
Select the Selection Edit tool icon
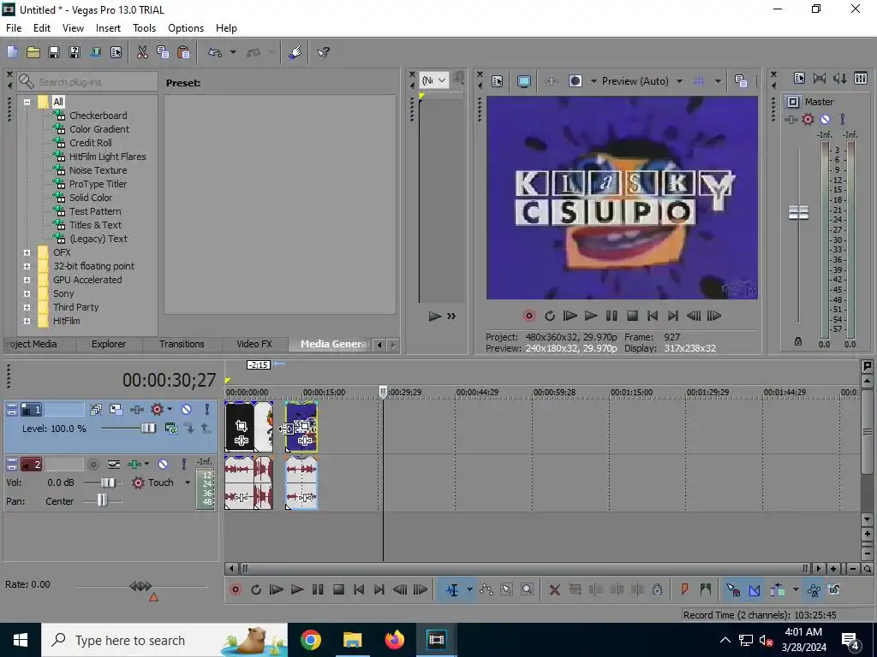tap(506, 589)
